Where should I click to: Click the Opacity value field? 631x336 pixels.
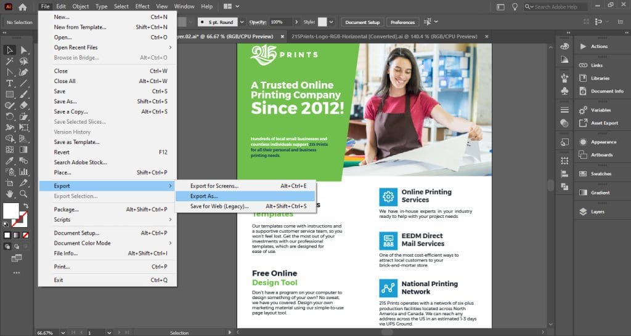coord(280,22)
